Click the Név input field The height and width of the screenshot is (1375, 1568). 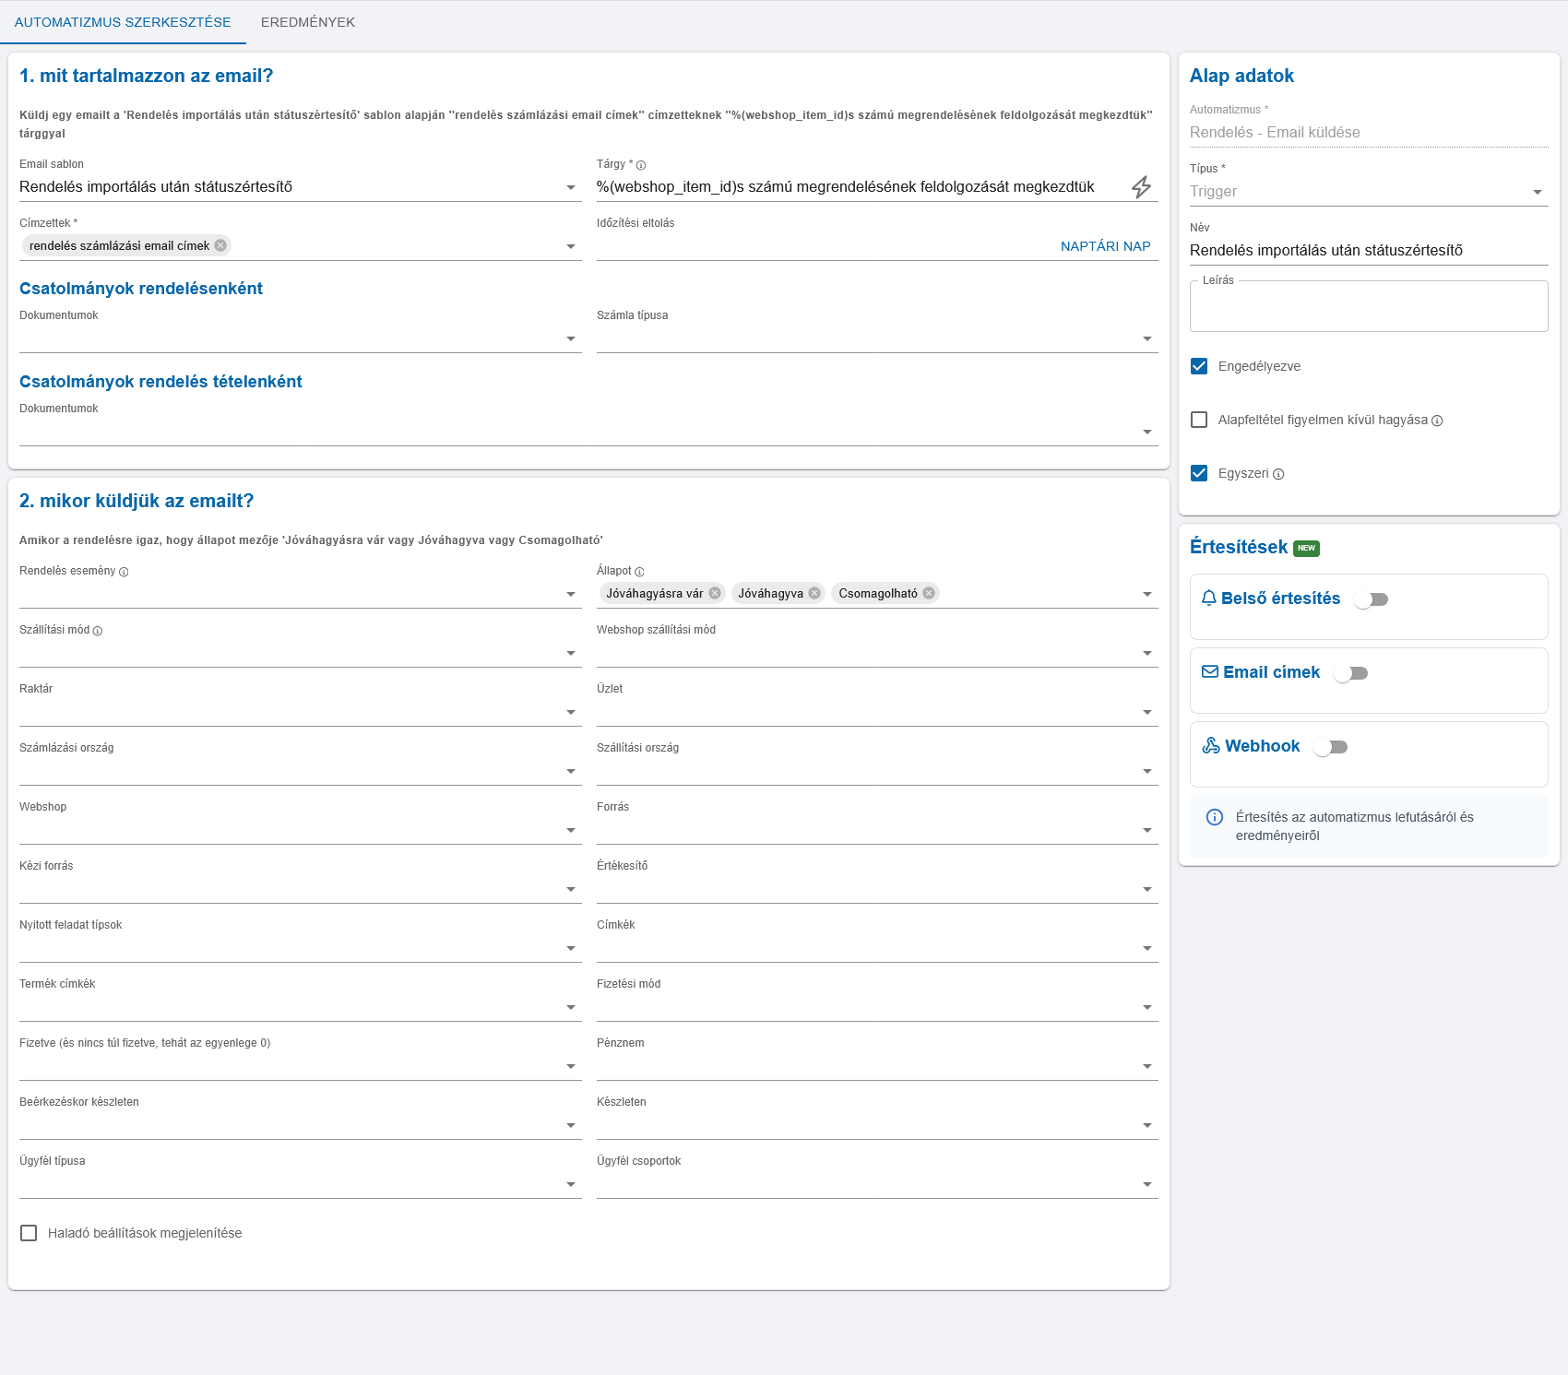[x=1369, y=251]
